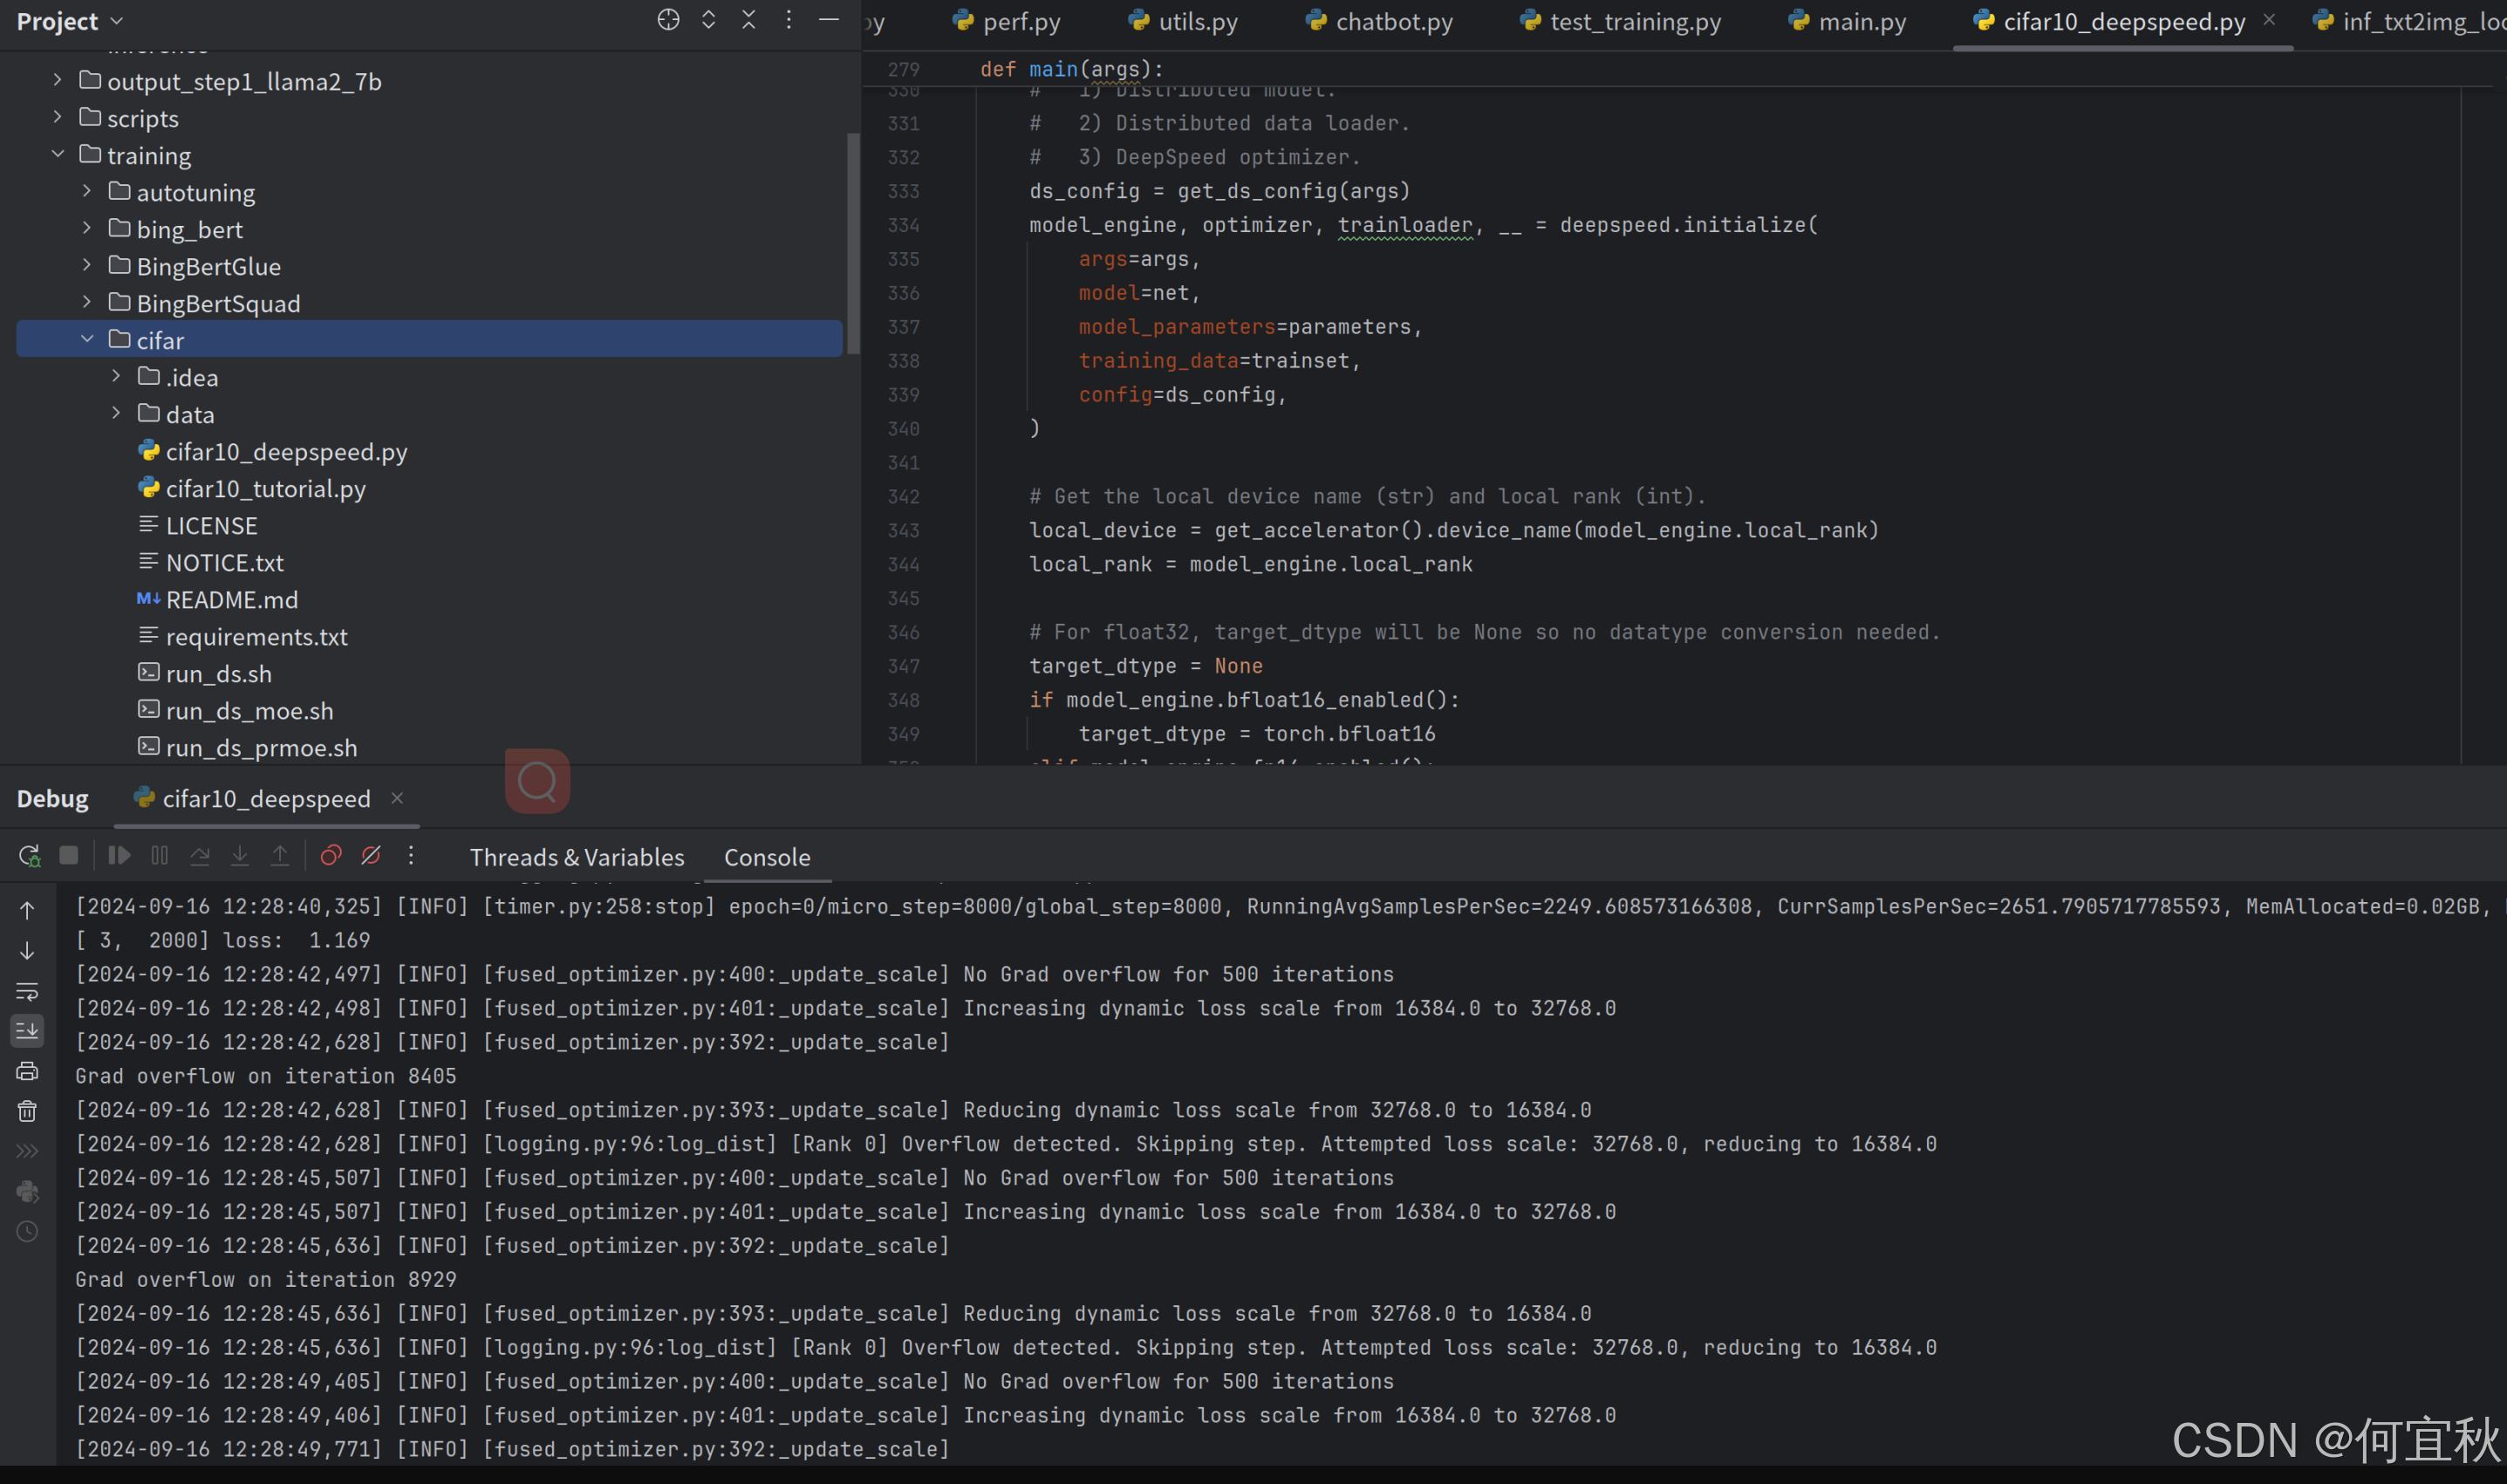Toggle scroll to end of console
Screen dimensions: 2507x1484
[x=27, y=1030]
